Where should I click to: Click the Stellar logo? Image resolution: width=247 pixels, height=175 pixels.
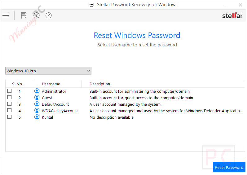232,15
